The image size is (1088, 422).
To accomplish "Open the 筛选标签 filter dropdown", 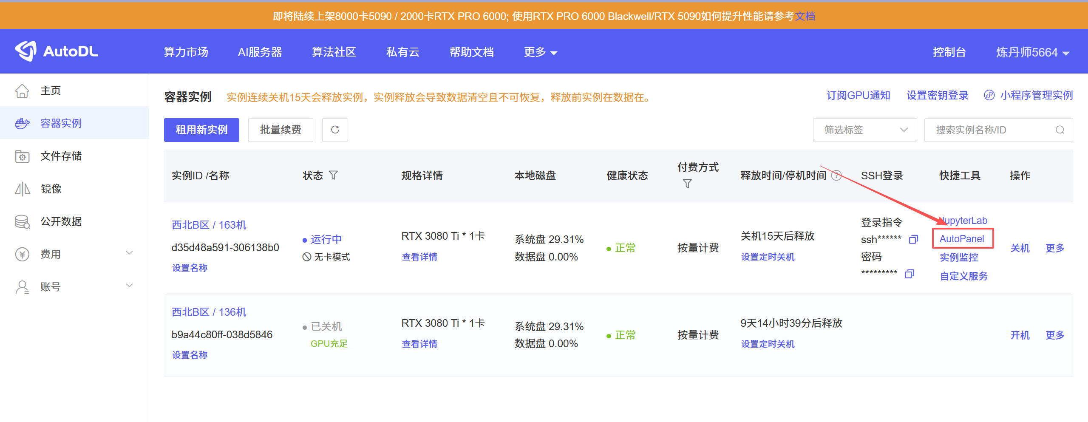I will [864, 130].
